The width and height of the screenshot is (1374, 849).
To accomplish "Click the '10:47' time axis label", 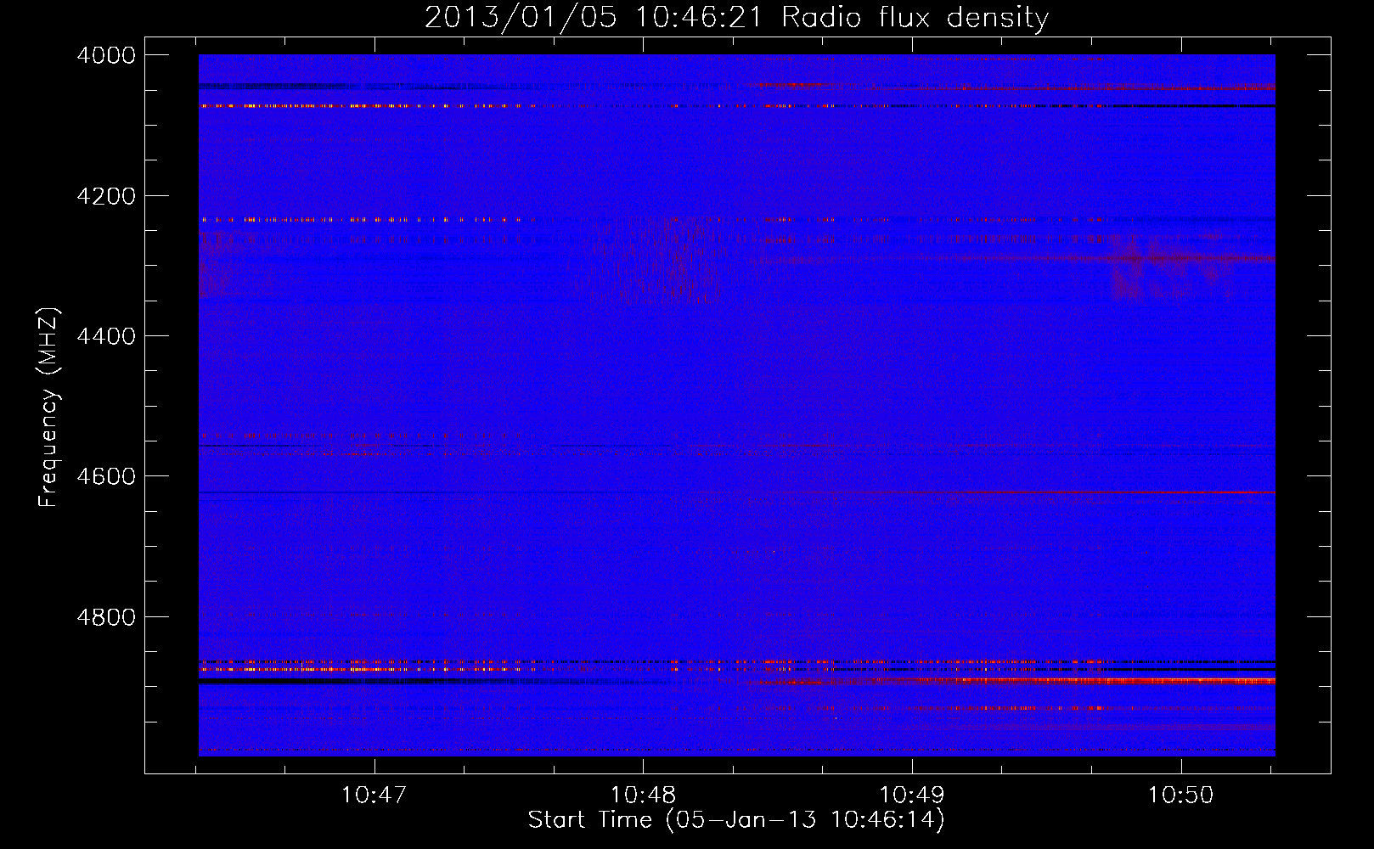I will pos(374,795).
